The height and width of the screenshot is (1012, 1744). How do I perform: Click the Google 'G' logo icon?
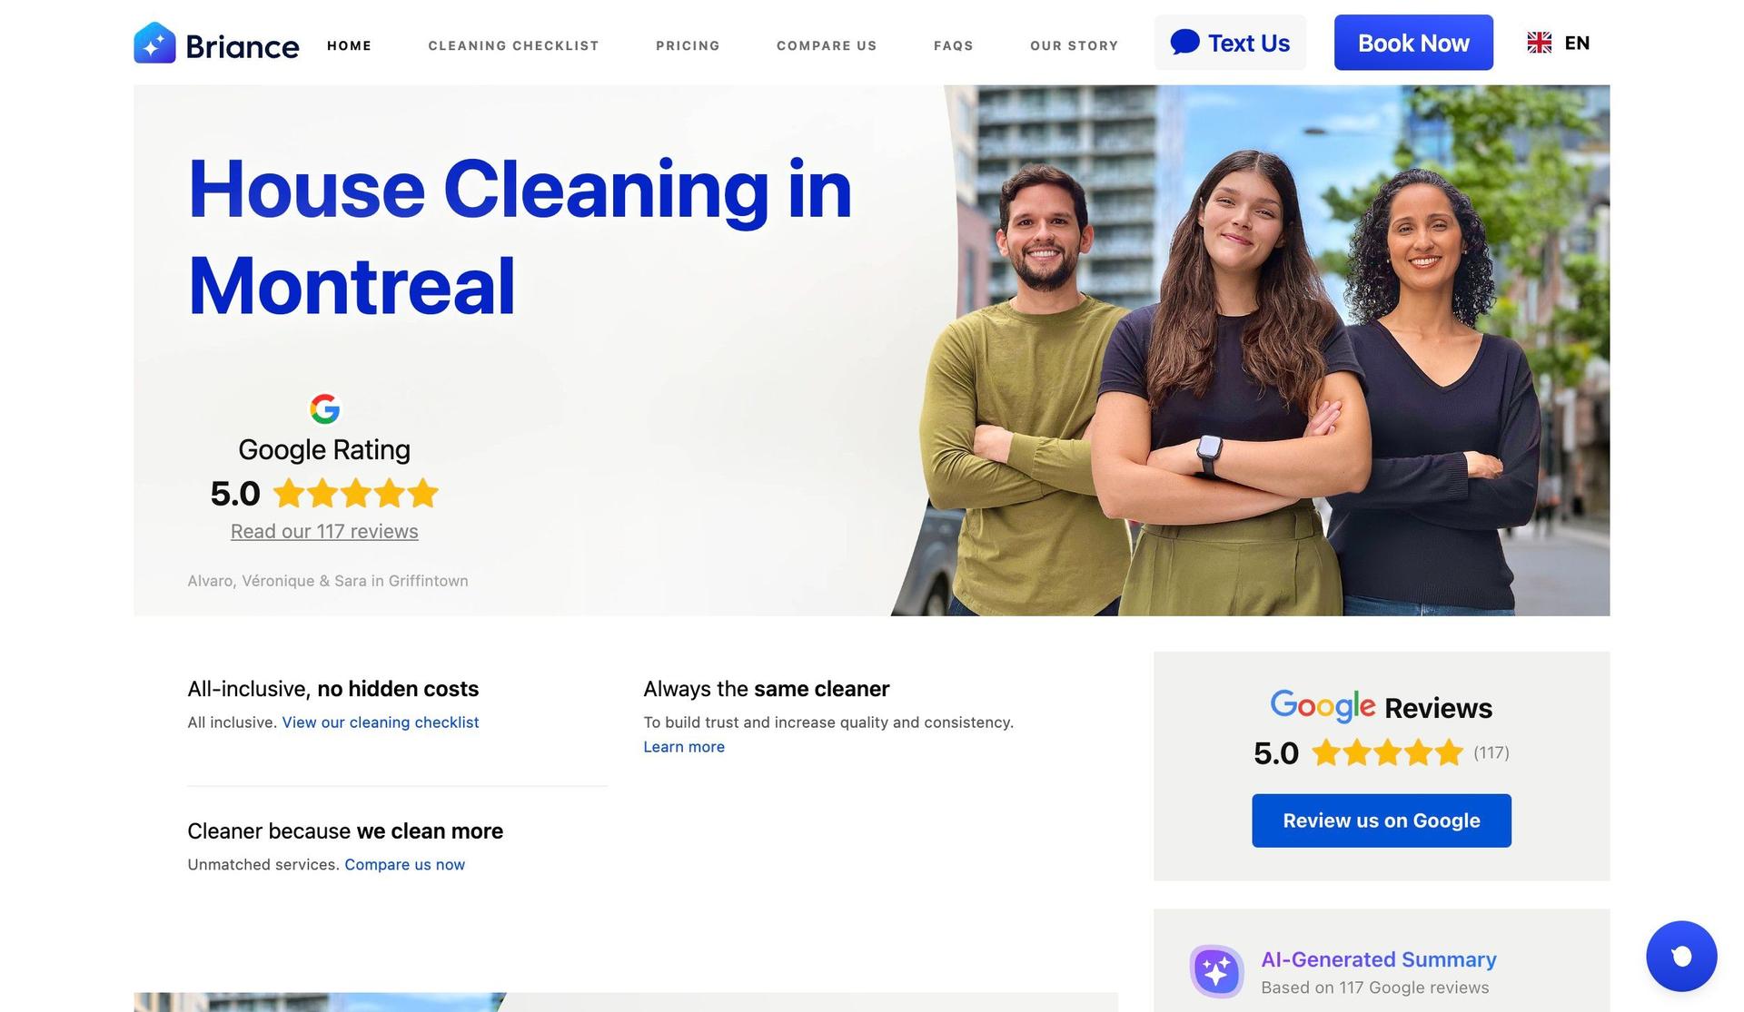coord(324,408)
